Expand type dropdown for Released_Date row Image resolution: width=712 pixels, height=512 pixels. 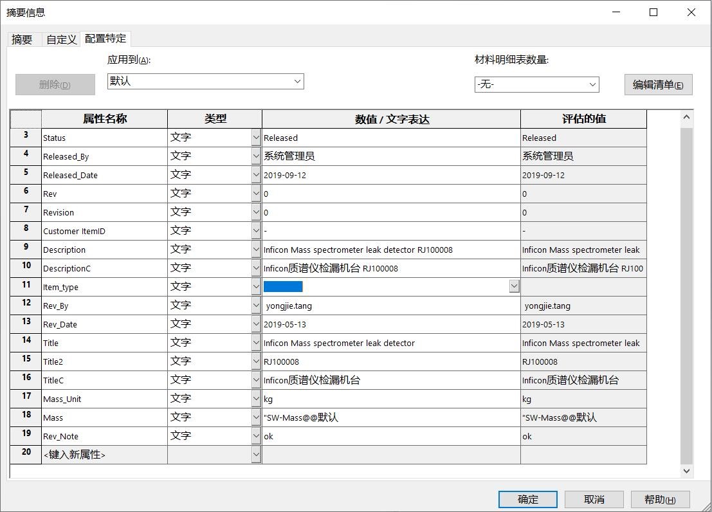[256, 175]
